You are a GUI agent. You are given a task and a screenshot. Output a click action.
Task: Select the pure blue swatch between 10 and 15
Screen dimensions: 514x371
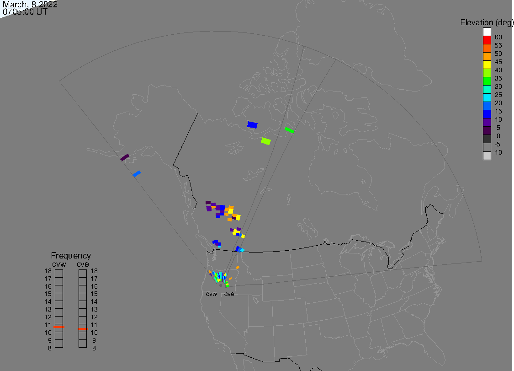pyautogui.click(x=487, y=114)
